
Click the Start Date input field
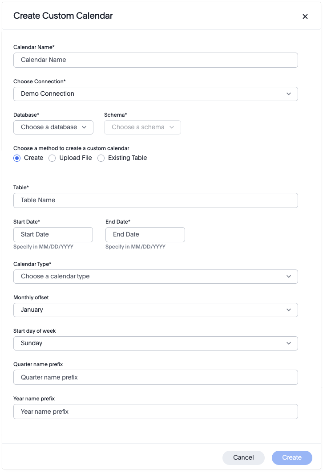click(53, 234)
